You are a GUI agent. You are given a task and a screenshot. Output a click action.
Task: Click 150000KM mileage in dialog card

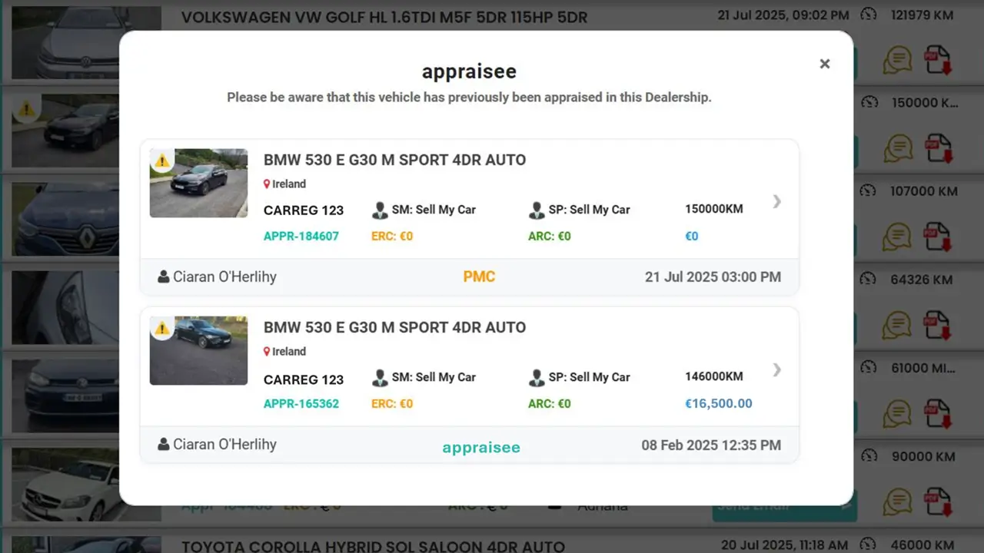tap(714, 209)
